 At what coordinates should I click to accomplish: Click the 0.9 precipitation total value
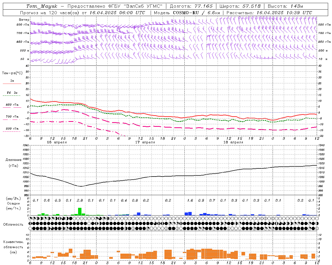(201, 201)
